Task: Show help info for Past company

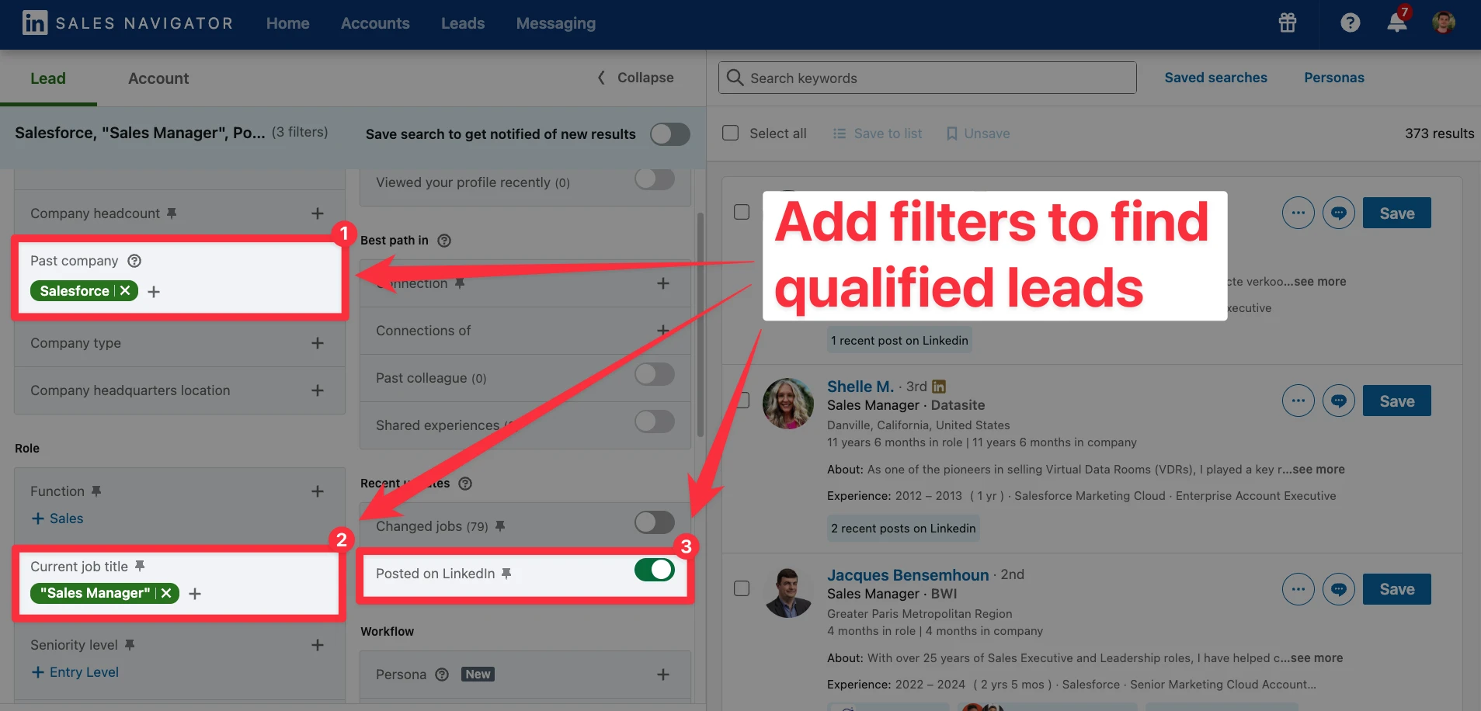Action: [x=134, y=261]
